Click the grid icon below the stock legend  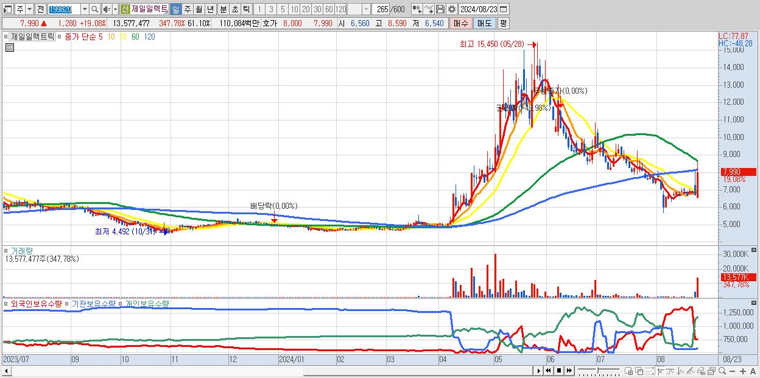click(x=9, y=47)
